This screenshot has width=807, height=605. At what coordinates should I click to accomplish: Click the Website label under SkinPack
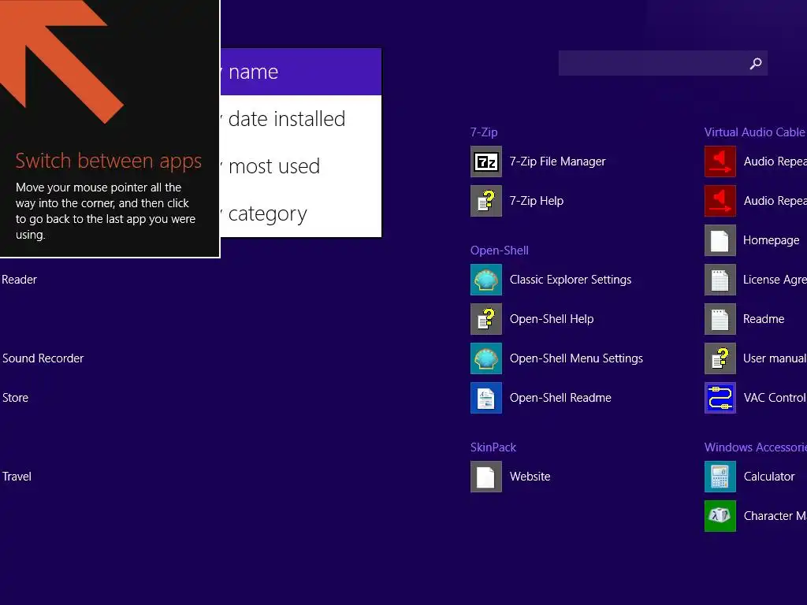pos(530,477)
